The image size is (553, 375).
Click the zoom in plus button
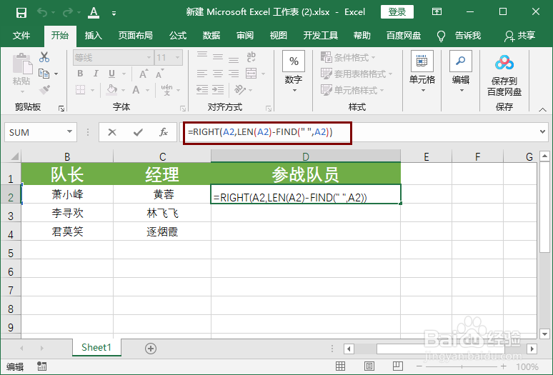503,366
